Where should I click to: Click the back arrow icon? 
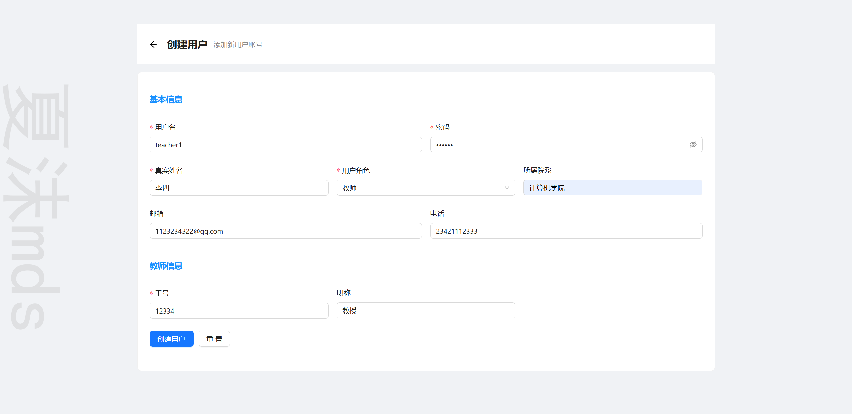click(x=153, y=44)
